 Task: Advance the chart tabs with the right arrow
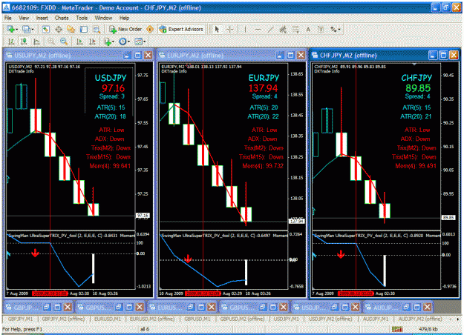[457, 319]
